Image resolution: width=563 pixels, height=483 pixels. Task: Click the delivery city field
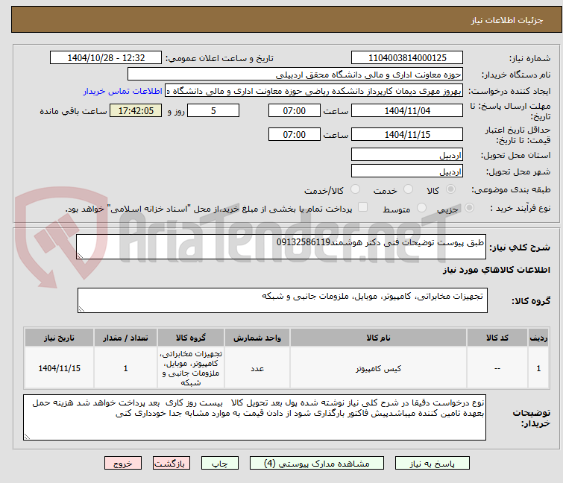click(407, 171)
